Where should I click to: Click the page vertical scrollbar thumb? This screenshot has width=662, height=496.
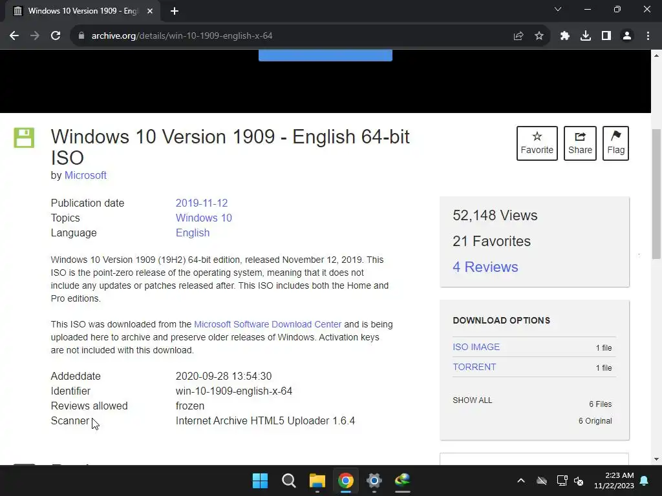pyautogui.click(x=656, y=194)
